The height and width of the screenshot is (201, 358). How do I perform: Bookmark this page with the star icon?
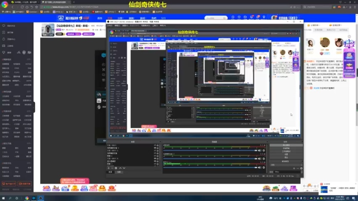[37, 7]
